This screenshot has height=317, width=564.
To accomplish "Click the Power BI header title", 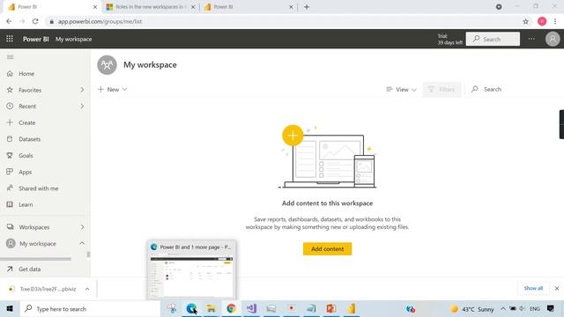I will 35,39.
